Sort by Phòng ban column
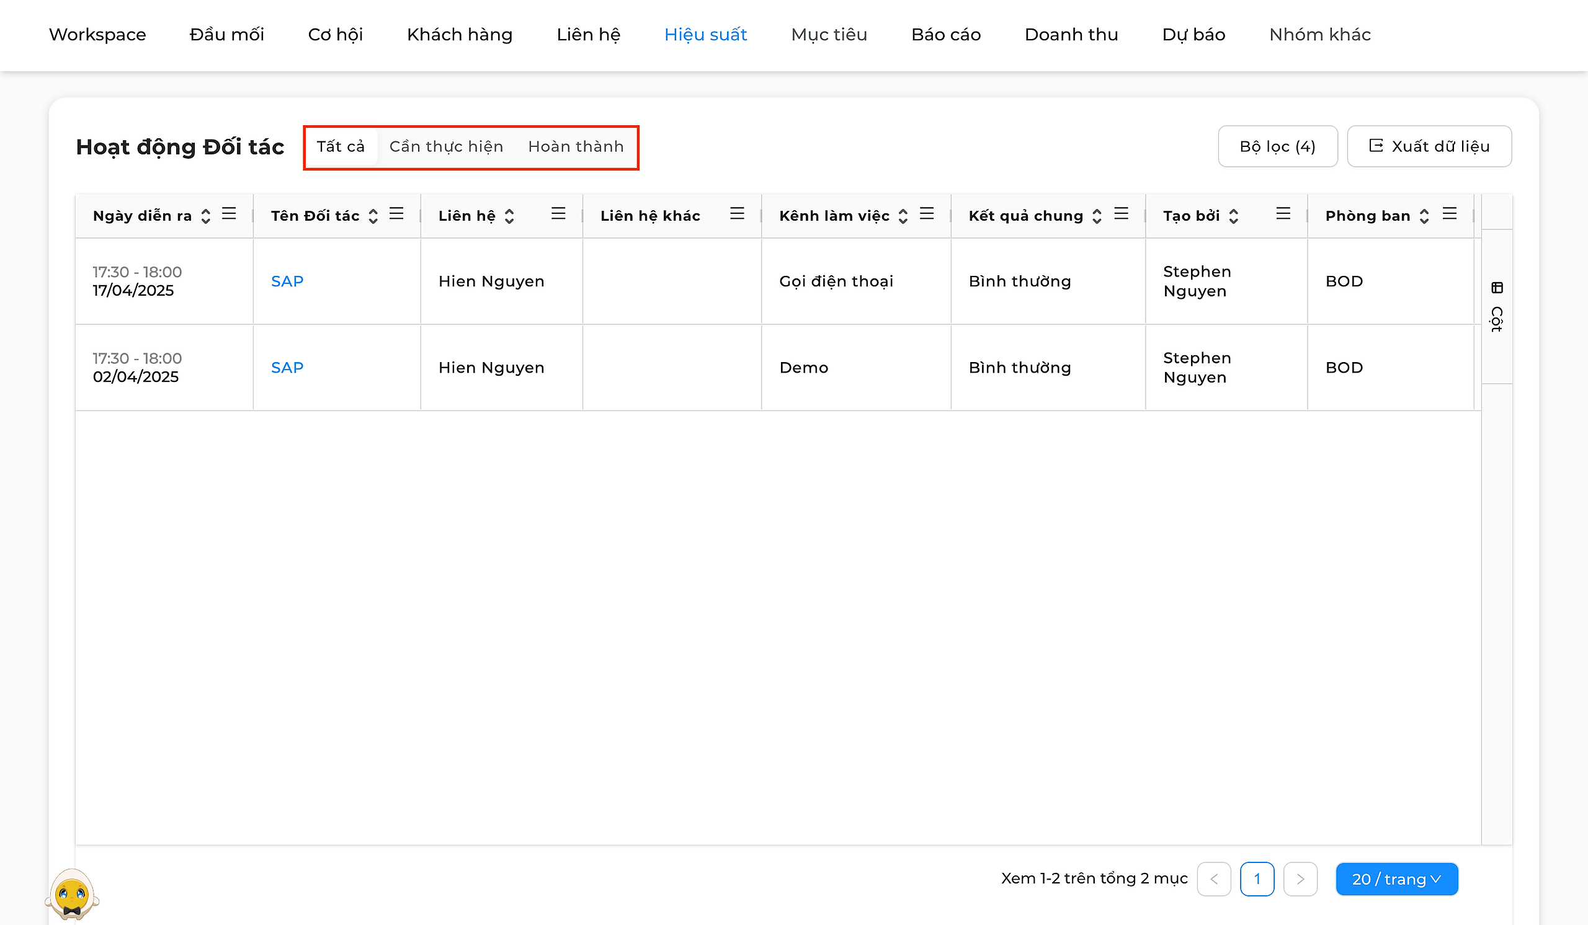1588x925 pixels. (x=1424, y=216)
